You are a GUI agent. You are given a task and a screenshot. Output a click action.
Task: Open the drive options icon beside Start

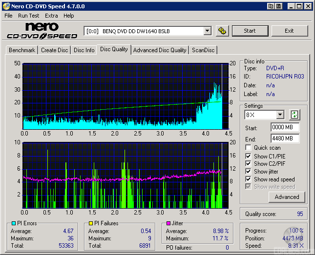pos(222,31)
